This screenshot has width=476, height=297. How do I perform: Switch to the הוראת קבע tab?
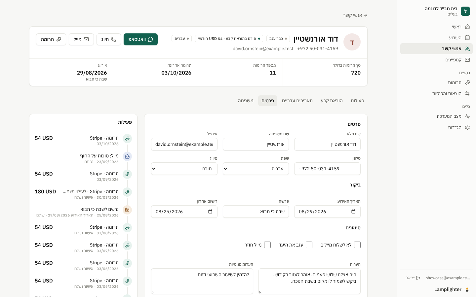click(x=332, y=101)
